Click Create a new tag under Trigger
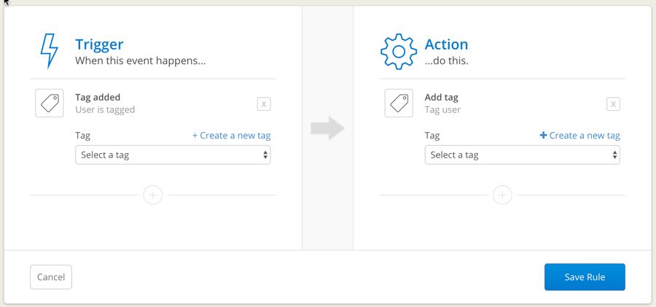This screenshot has height=307, width=656. [231, 136]
